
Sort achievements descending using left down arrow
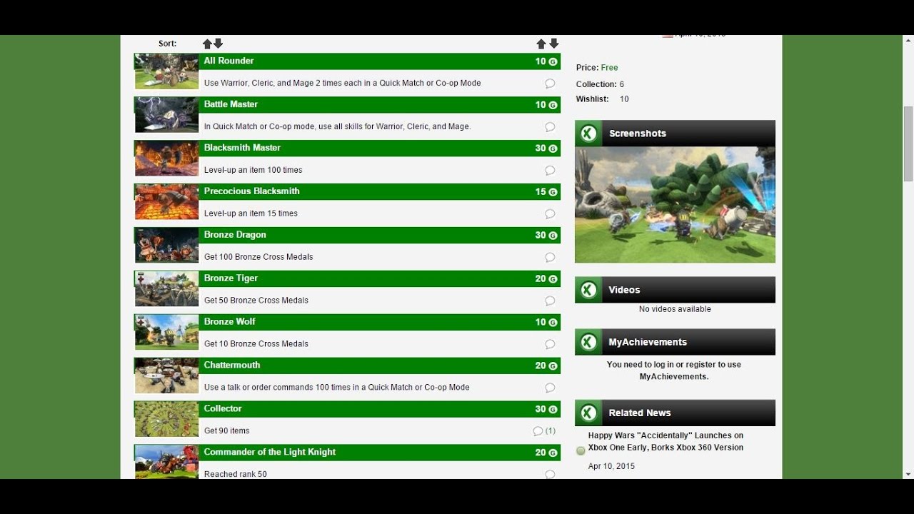click(x=219, y=44)
